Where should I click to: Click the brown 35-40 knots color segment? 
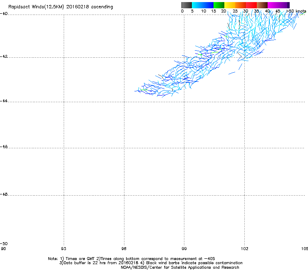262,5
